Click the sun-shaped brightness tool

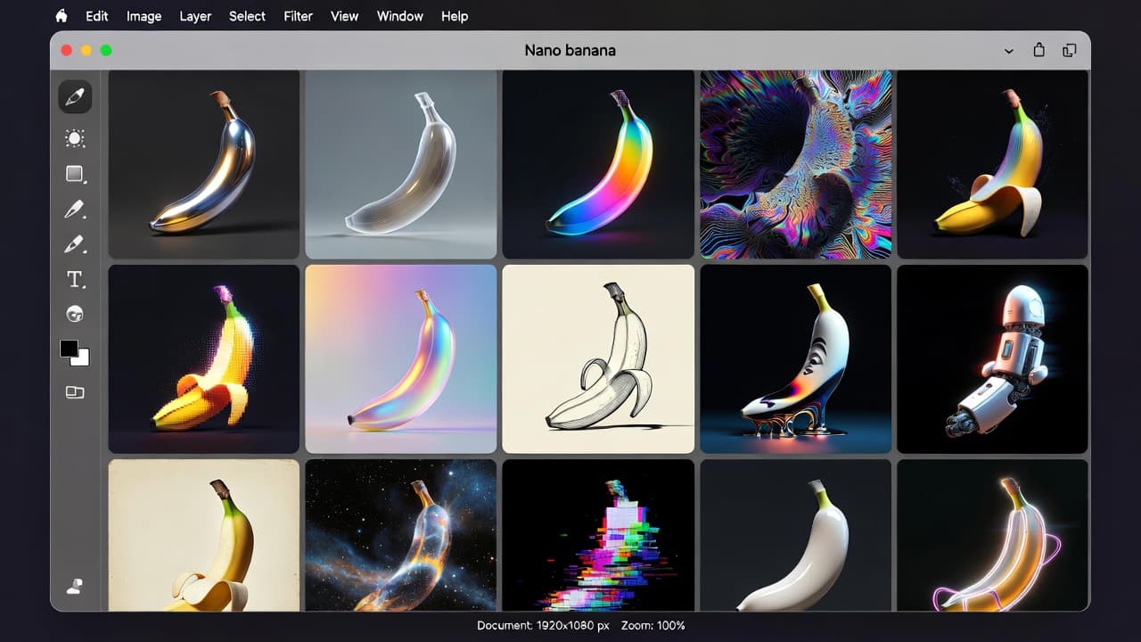pos(75,138)
